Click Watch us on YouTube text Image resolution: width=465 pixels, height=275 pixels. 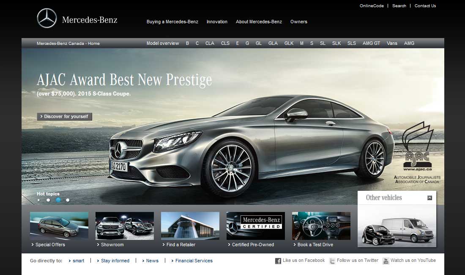[x=413, y=261]
